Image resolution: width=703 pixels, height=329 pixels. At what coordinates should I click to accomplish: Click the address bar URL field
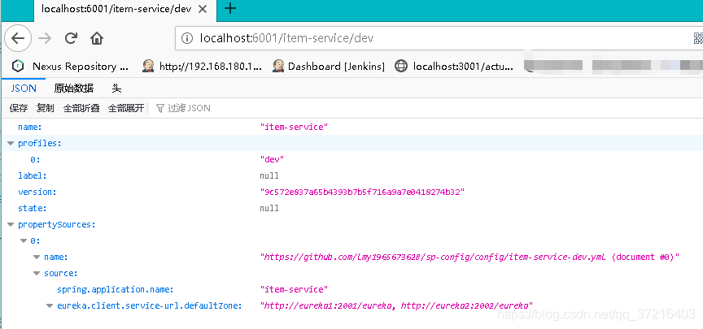tap(439, 38)
